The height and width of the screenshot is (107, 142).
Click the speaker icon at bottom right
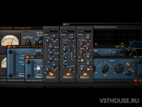click(x=140, y=81)
